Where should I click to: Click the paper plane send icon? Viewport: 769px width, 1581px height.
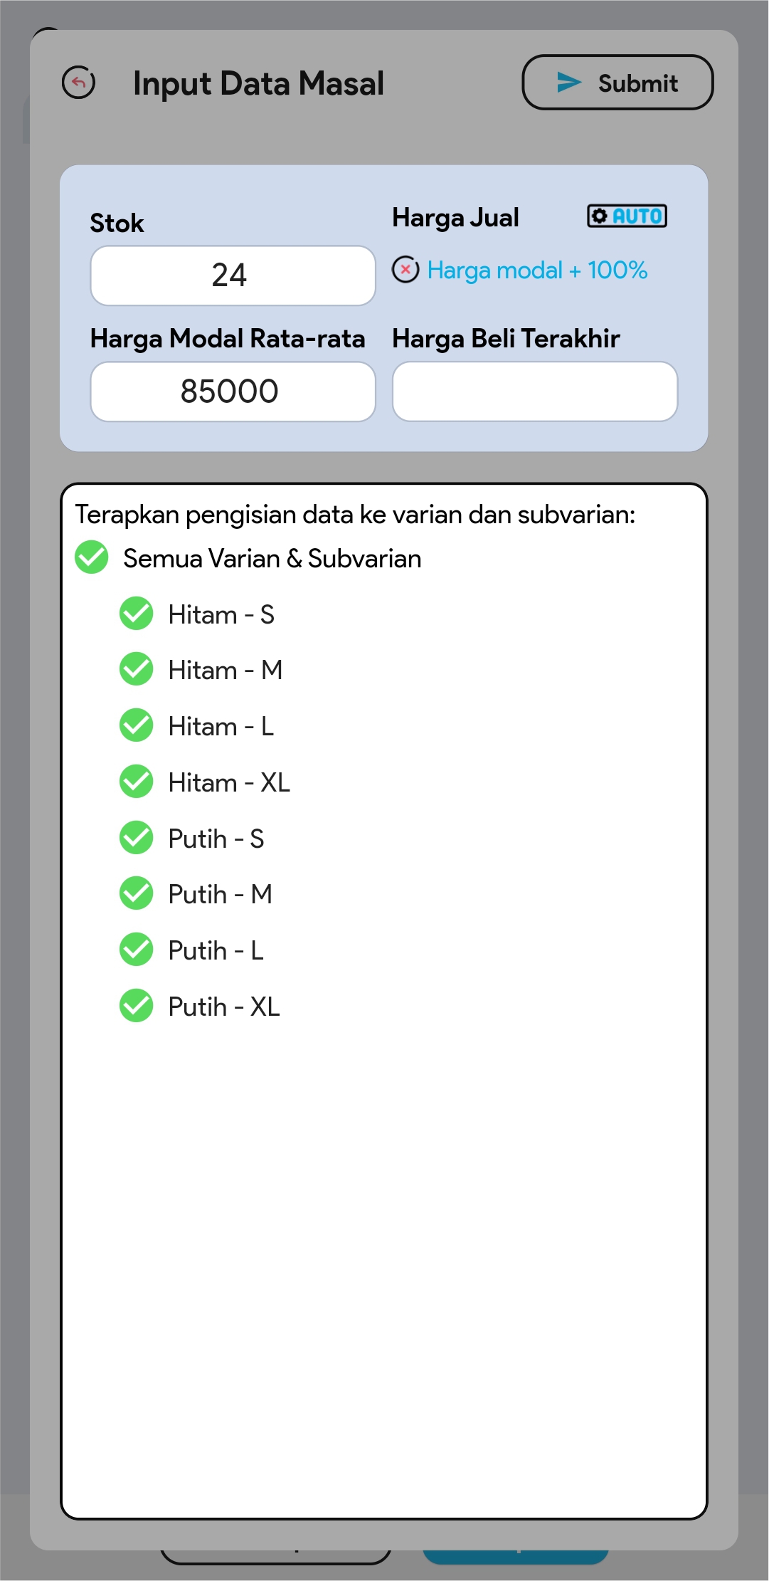[569, 83]
